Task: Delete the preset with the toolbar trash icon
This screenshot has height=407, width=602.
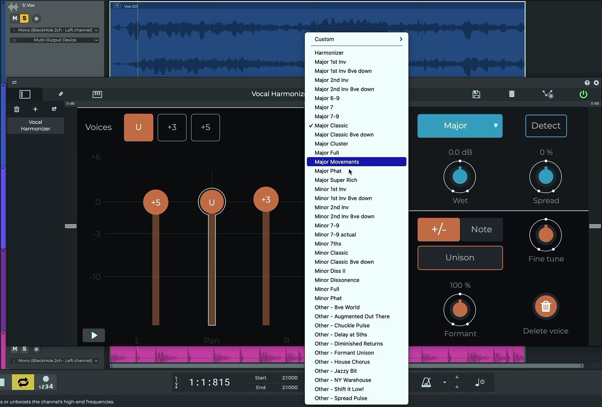Action: [512, 94]
